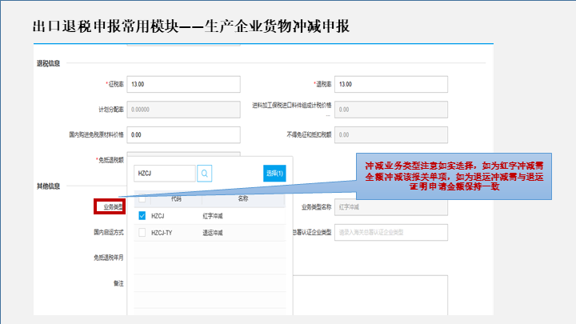
Task: Click the 业务类型名称 field showing 红字冲减
Action: click(391, 207)
